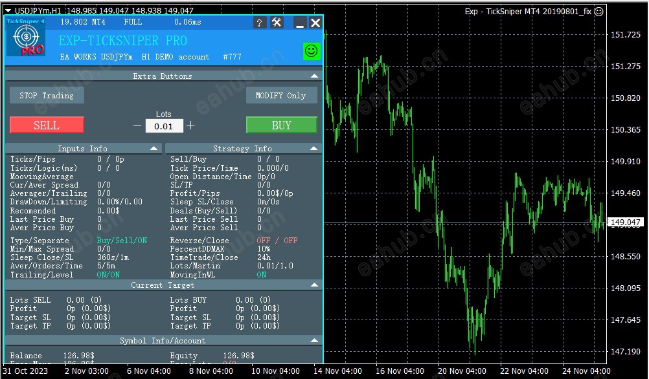This screenshot has height=379, width=649.
Task: Click the green BUY button
Action: click(x=282, y=125)
